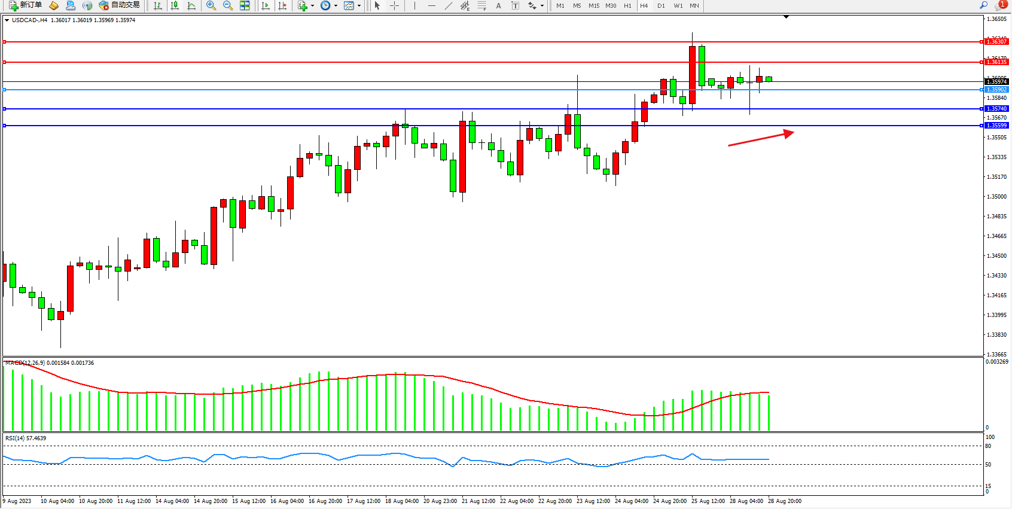Open the periodicity clock dropdown arrow
Image resolution: width=1012 pixels, height=509 pixels.
click(x=336, y=6)
